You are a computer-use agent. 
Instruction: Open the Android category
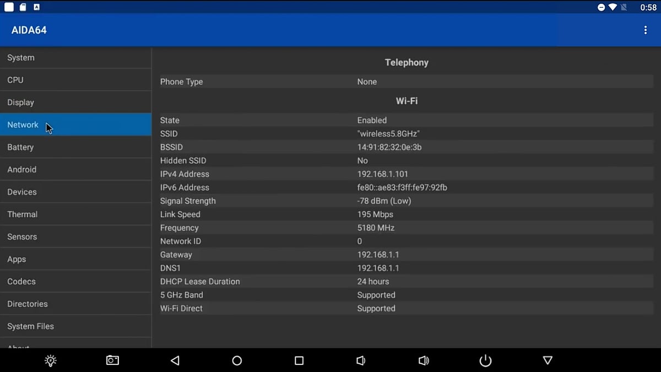(x=75, y=170)
